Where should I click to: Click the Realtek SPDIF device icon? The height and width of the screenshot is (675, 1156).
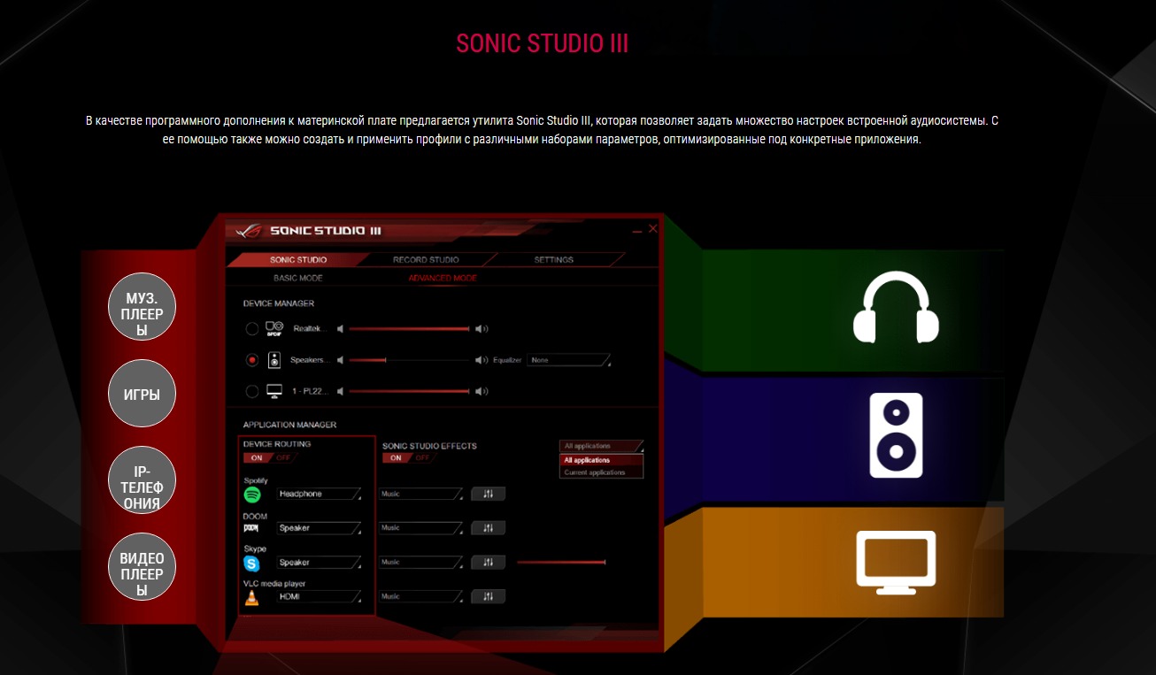[274, 328]
